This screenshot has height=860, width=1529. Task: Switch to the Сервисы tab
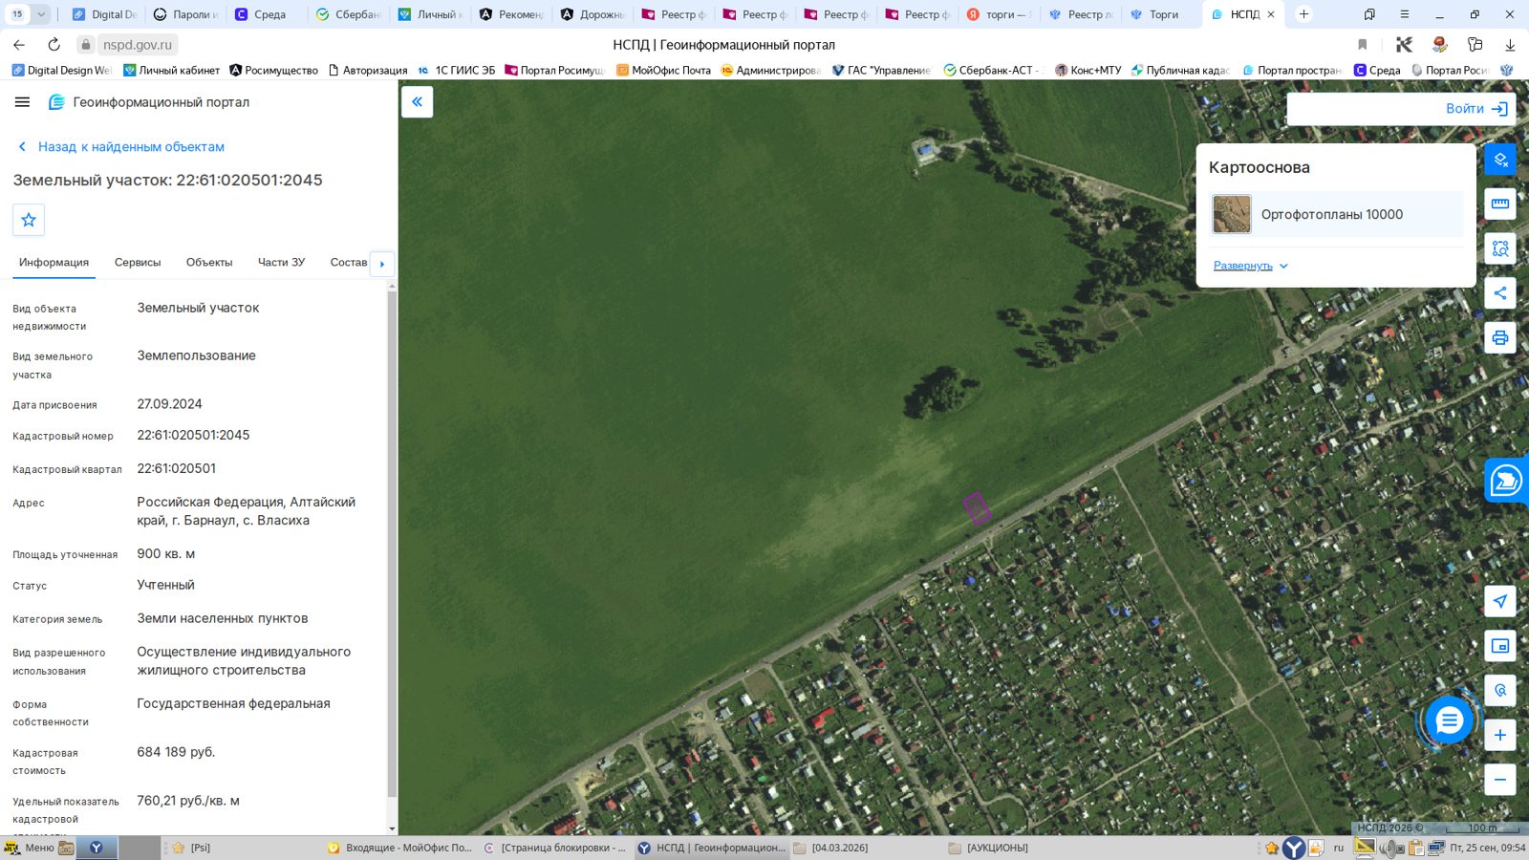138,262
